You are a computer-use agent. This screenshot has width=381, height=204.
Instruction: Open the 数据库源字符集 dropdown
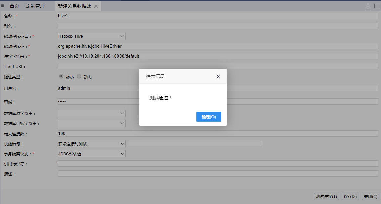(92, 113)
